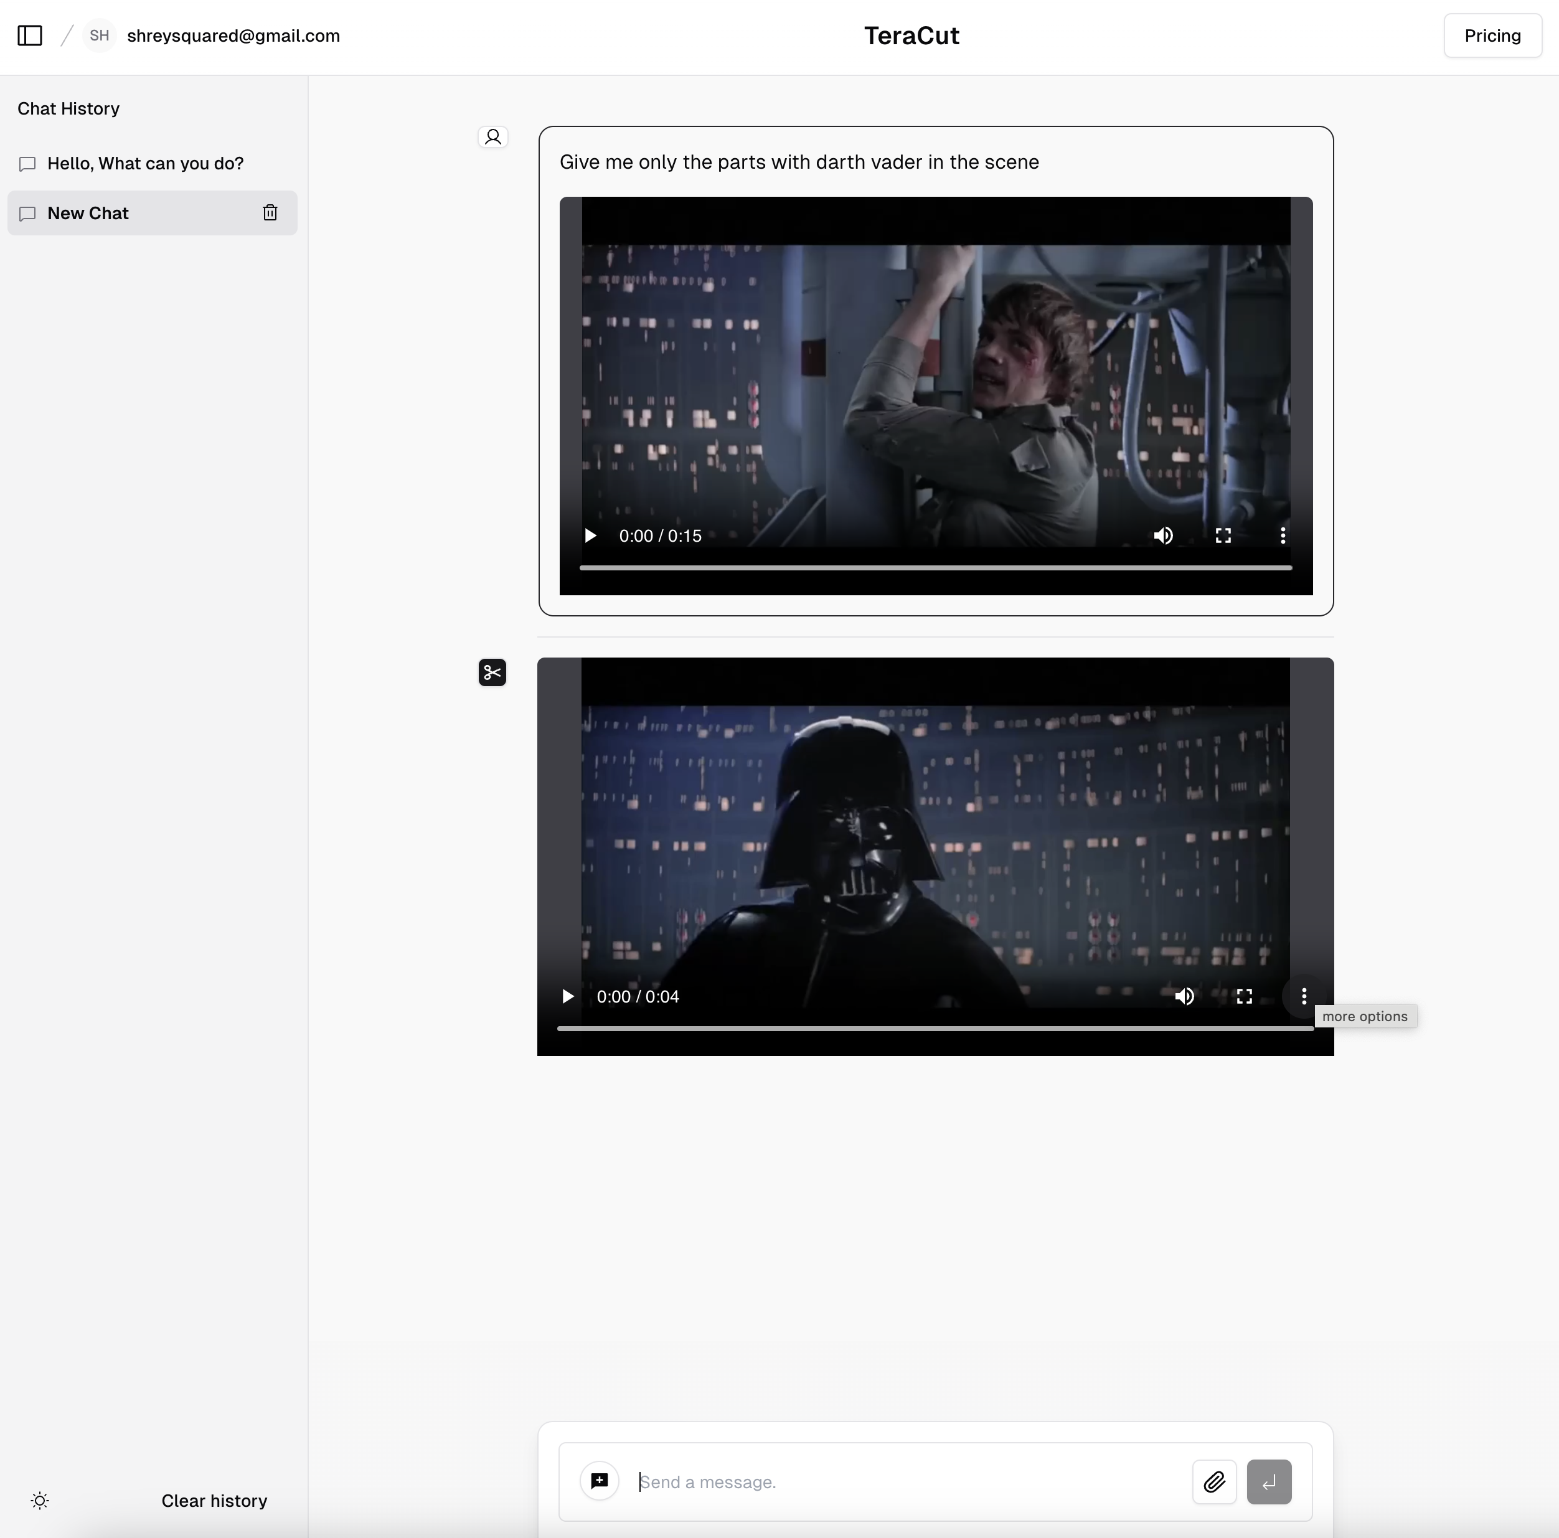Click the Clear history button

click(x=214, y=1501)
